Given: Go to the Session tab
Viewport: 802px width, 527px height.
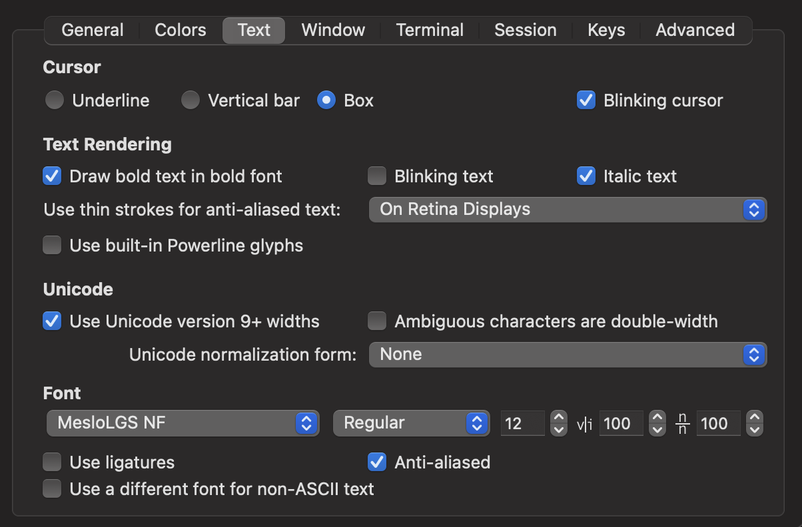Looking at the screenshot, I should click(525, 29).
